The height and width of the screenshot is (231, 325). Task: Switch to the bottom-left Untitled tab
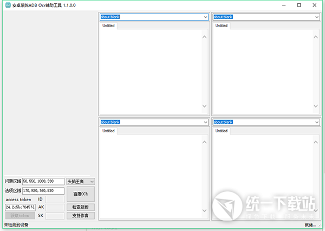tap(108, 131)
